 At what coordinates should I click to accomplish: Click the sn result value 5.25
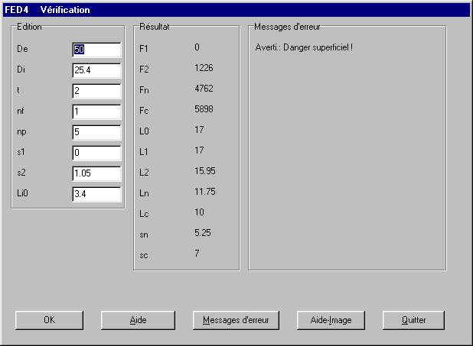[x=202, y=234]
